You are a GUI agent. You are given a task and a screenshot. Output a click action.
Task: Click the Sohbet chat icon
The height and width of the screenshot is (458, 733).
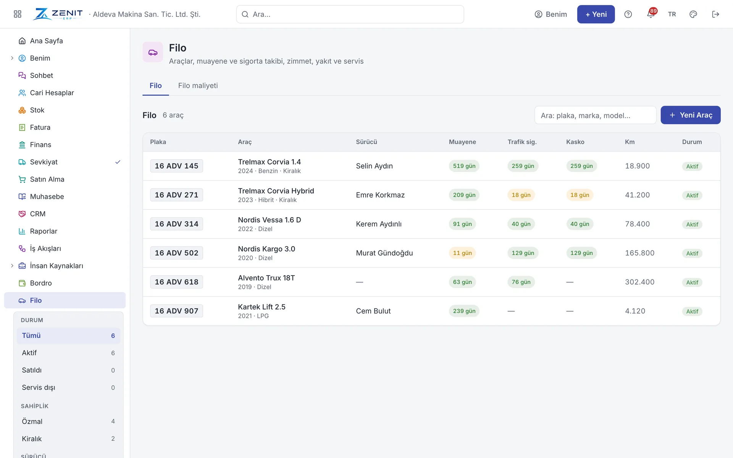(22, 76)
